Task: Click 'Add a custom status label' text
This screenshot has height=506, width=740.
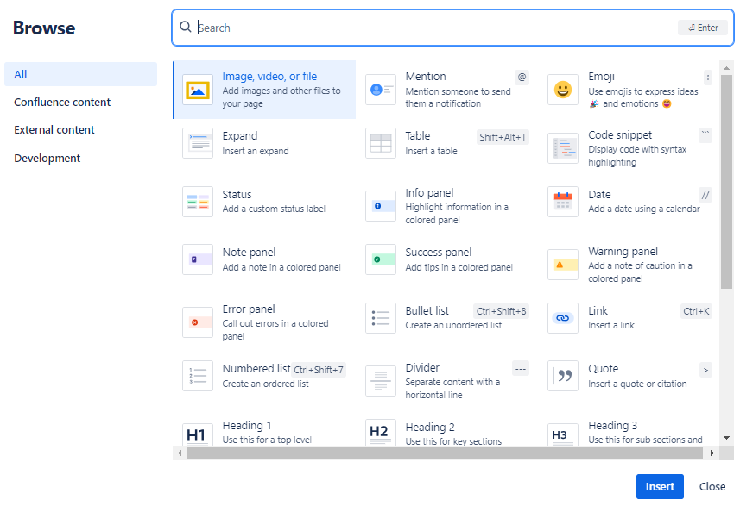Action: (274, 209)
